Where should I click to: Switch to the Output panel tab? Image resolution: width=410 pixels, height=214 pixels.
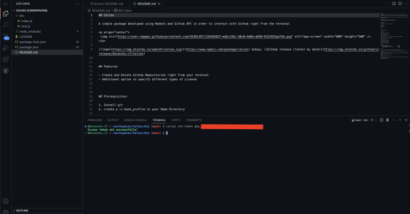click(x=113, y=120)
